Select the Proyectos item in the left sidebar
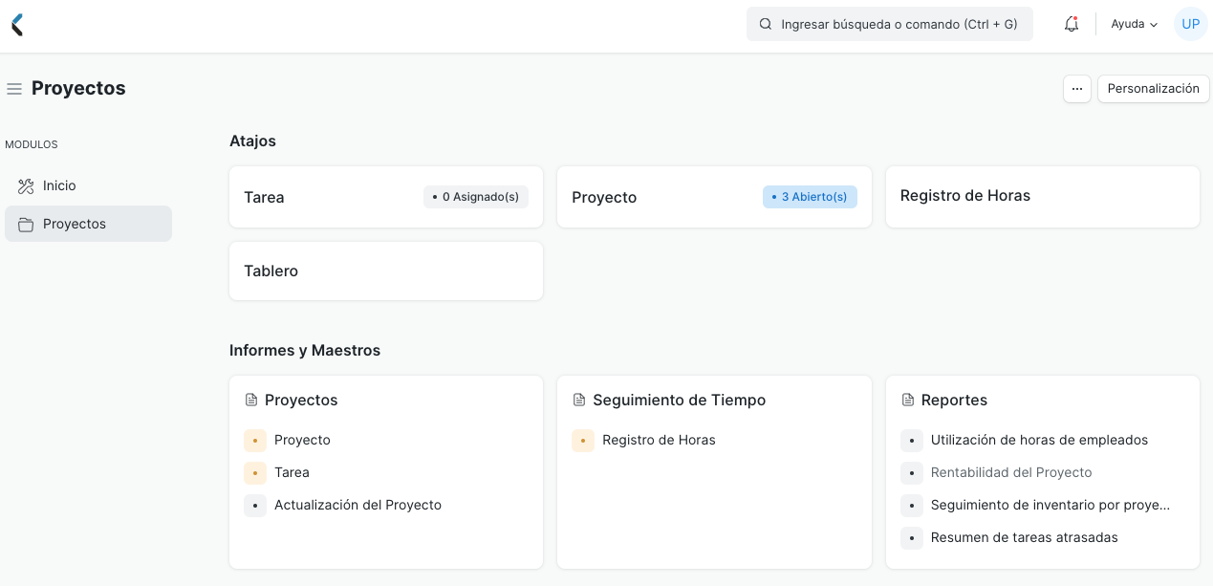Viewport: 1213px width, 586px height. (75, 224)
